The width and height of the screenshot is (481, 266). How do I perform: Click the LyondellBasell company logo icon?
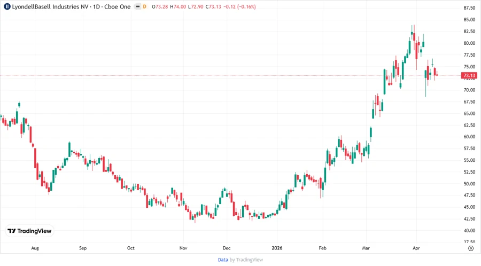coord(7,6)
